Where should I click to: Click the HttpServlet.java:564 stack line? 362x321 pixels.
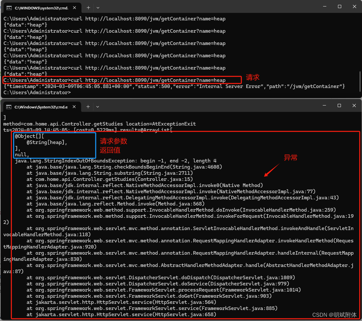[x=121, y=302]
